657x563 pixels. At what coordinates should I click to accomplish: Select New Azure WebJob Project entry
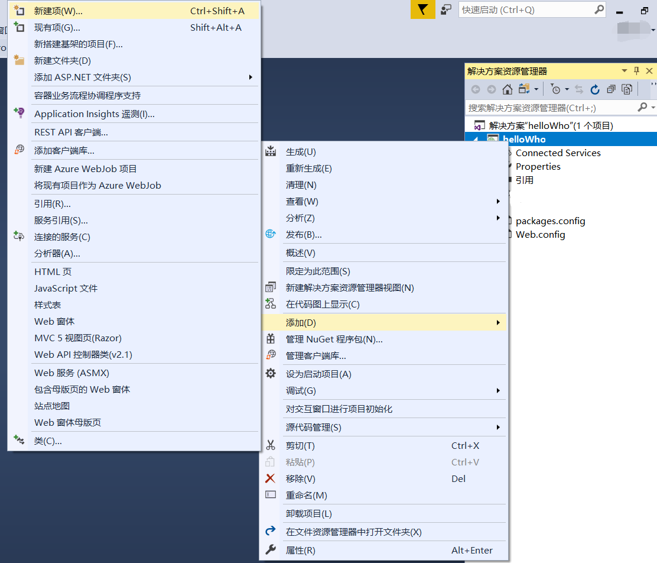click(x=134, y=169)
